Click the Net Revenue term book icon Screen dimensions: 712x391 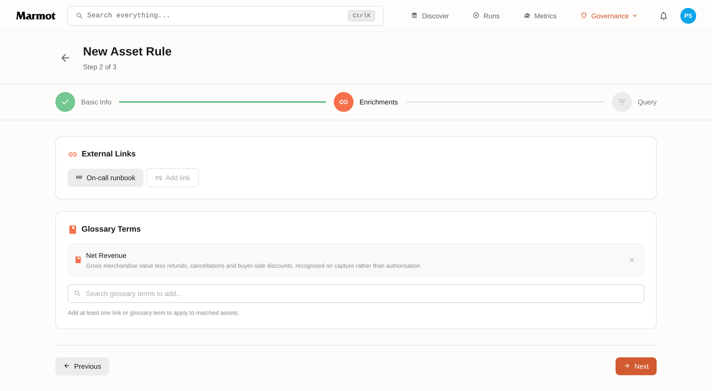(x=78, y=260)
